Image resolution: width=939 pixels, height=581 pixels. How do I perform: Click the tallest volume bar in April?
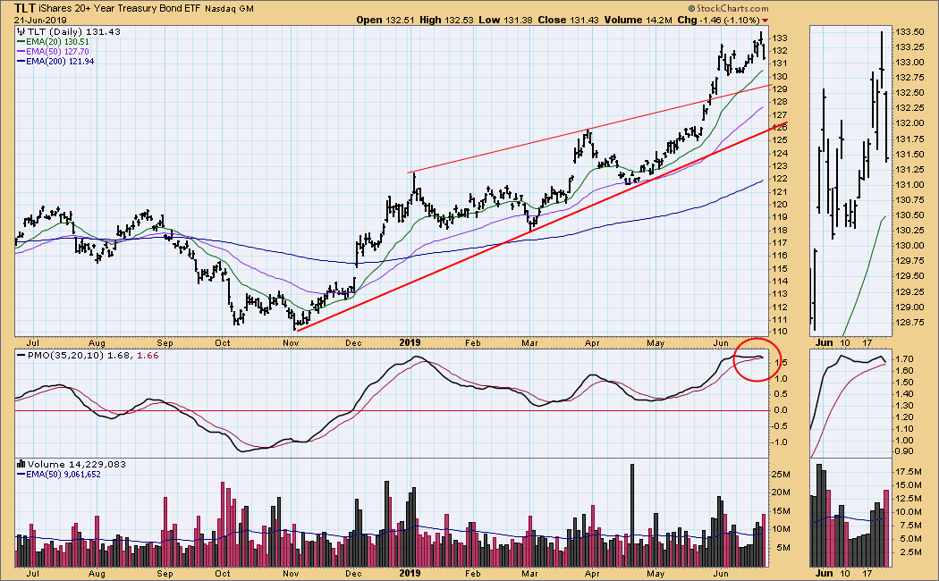tap(632, 516)
